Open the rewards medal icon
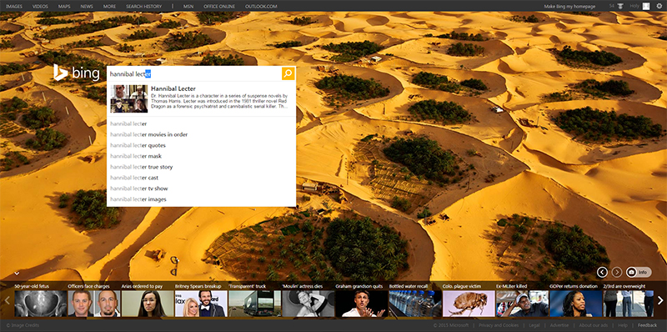 [x=621, y=6]
